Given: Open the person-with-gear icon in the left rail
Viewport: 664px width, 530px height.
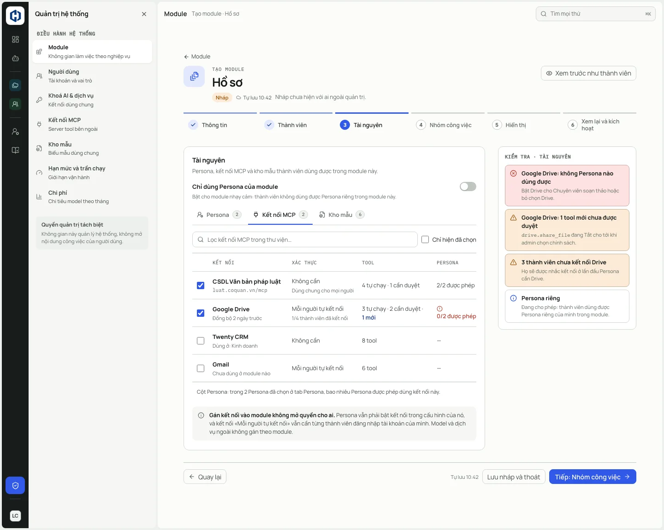Looking at the screenshot, I should [x=15, y=132].
